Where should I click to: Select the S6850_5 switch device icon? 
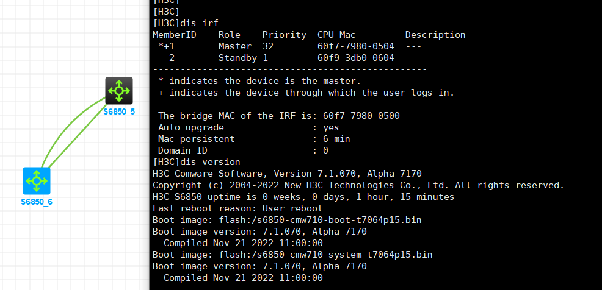118,91
